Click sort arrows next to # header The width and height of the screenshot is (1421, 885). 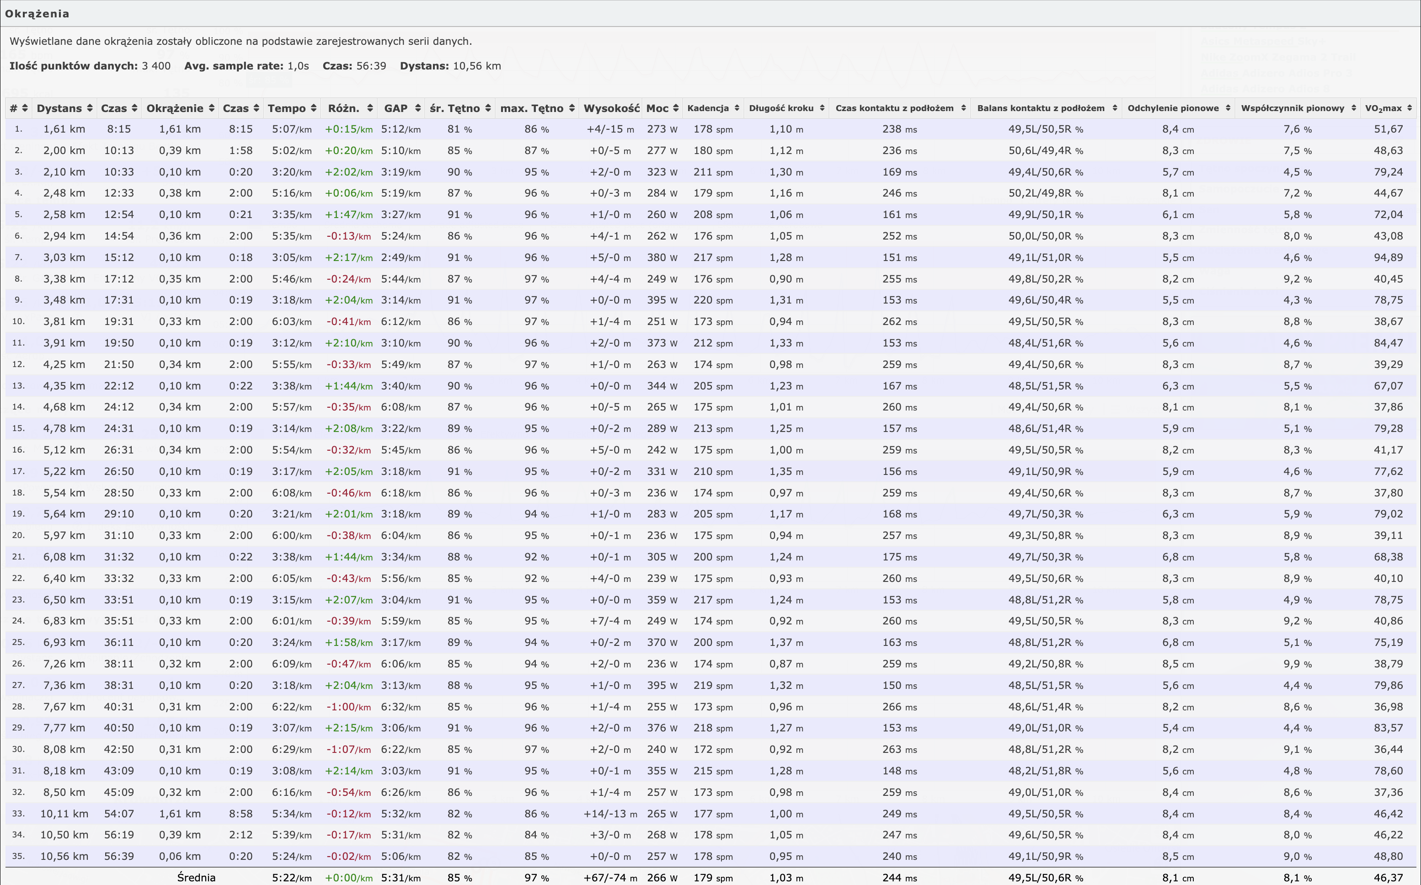pyautogui.click(x=25, y=108)
